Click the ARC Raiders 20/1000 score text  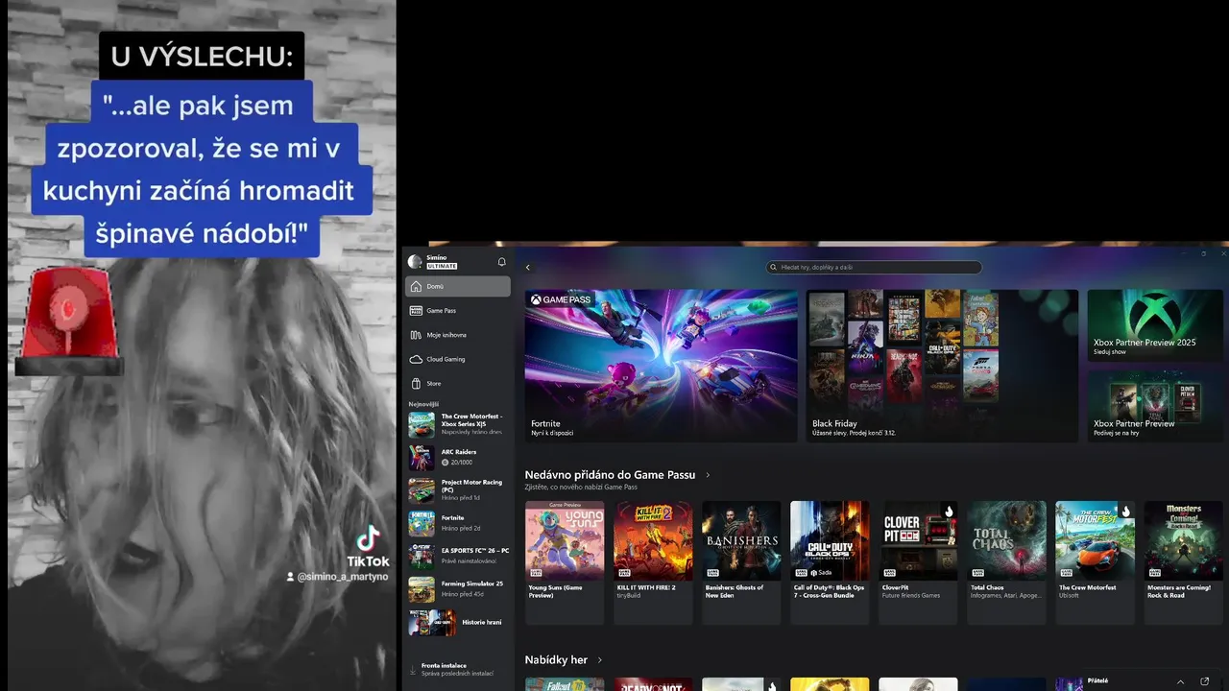point(463,463)
